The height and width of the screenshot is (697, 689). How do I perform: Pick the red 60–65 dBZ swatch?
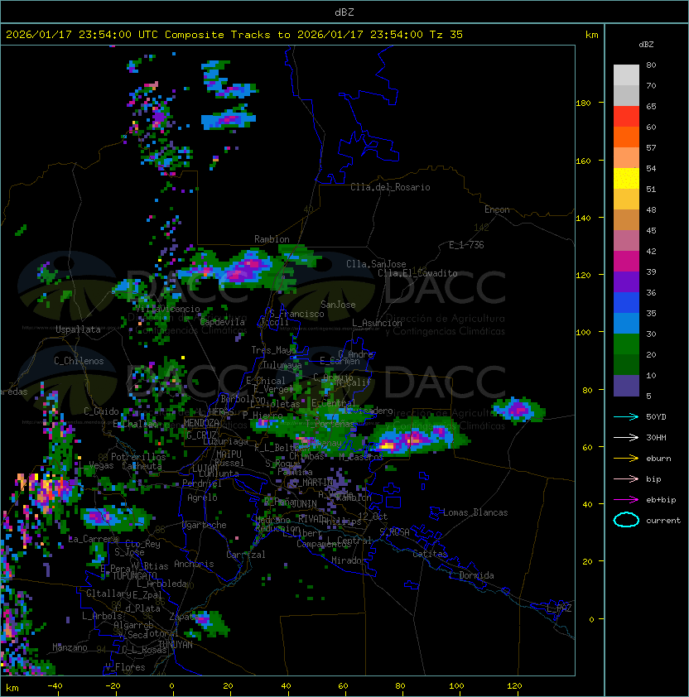[x=626, y=117]
